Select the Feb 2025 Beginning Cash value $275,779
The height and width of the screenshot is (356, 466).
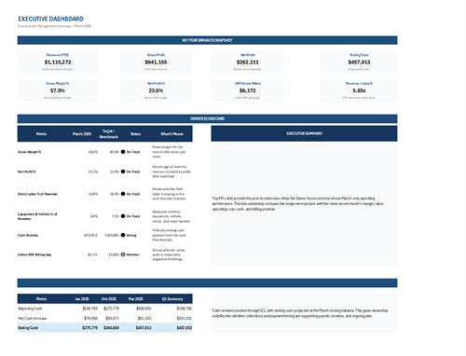111,308
